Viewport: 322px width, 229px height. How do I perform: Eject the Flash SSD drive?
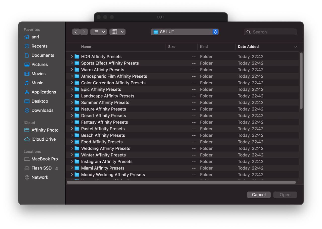pyautogui.click(x=57, y=168)
